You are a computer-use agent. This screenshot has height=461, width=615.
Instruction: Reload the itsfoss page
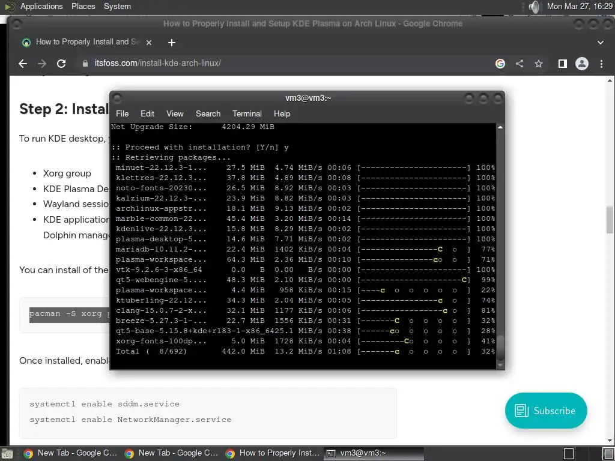tap(61, 64)
